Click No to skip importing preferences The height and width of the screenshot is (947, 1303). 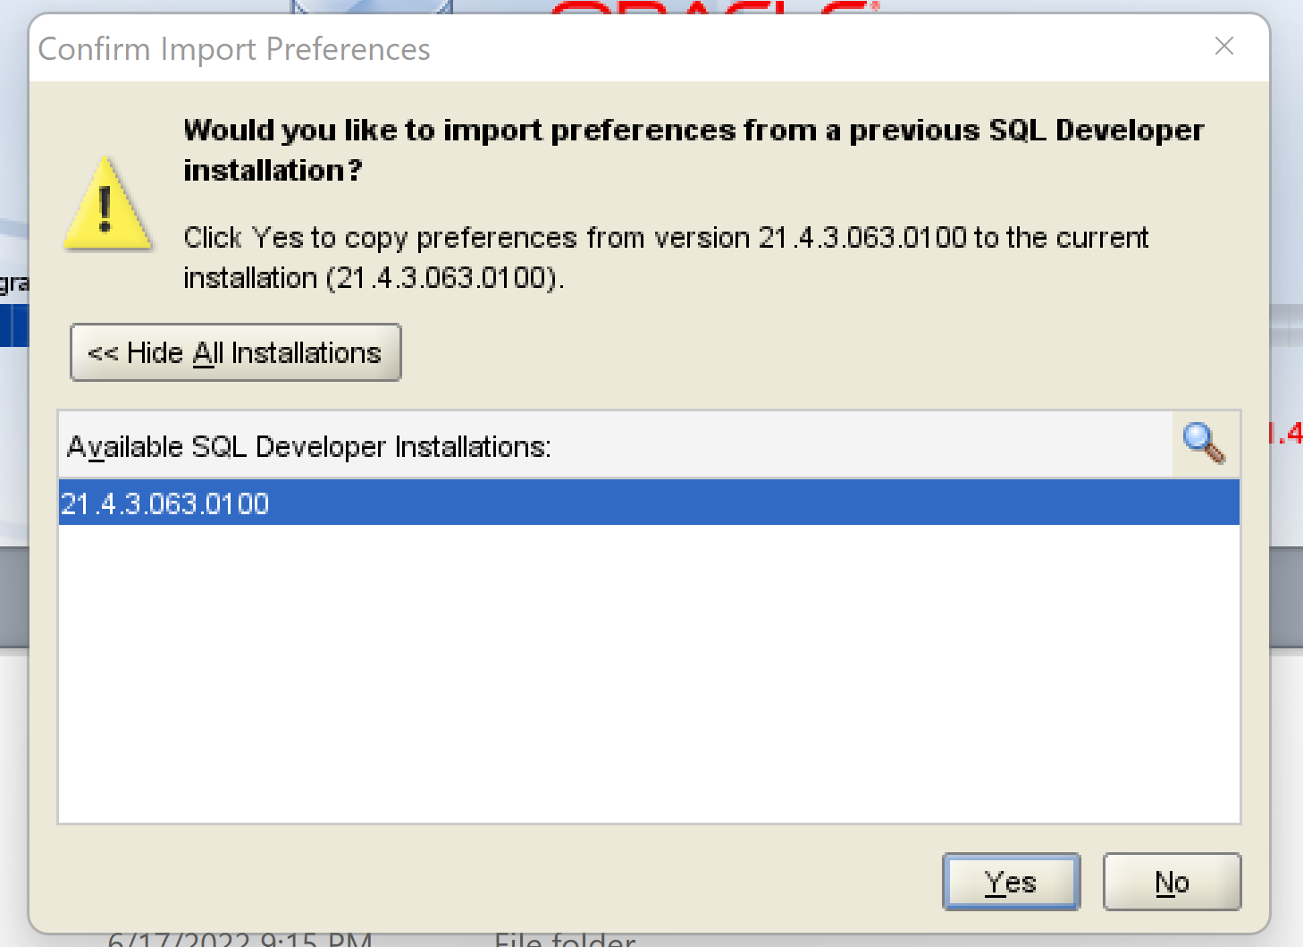(1172, 882)
